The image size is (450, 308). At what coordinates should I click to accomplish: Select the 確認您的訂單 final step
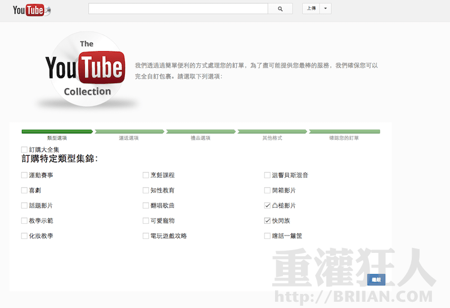(x=344, y=132)
